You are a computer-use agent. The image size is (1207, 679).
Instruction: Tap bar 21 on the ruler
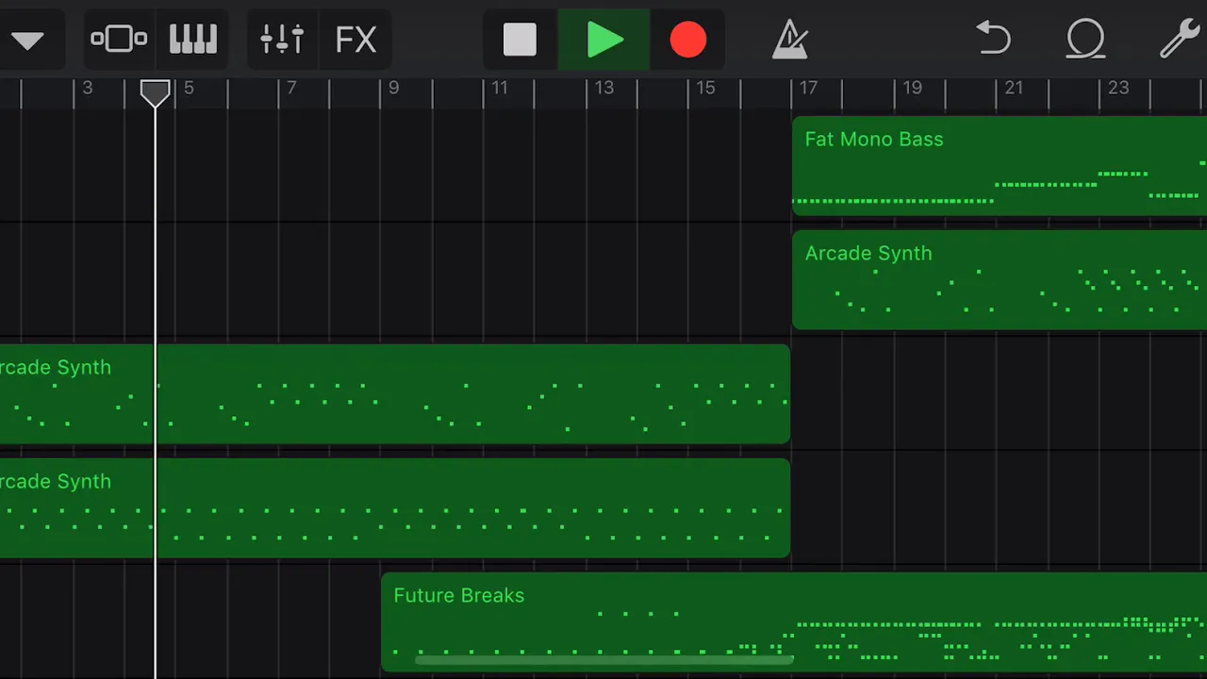point(1014,88)
